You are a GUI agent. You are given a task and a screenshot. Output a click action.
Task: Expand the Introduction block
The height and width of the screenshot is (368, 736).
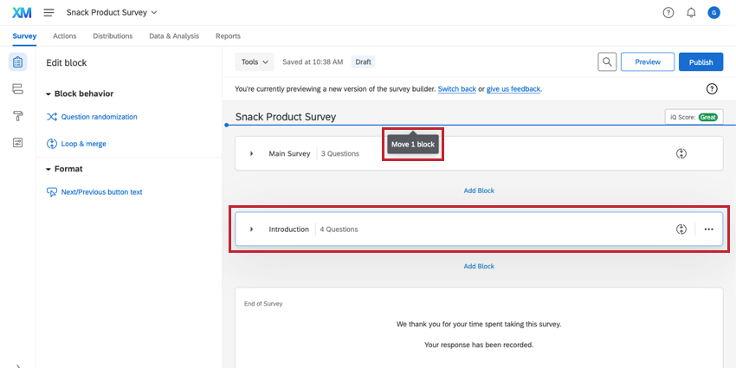(x=252, y=229)
